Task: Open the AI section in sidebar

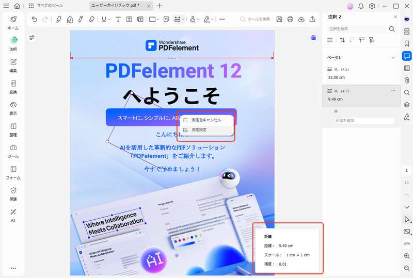Action: pos(13,216)
